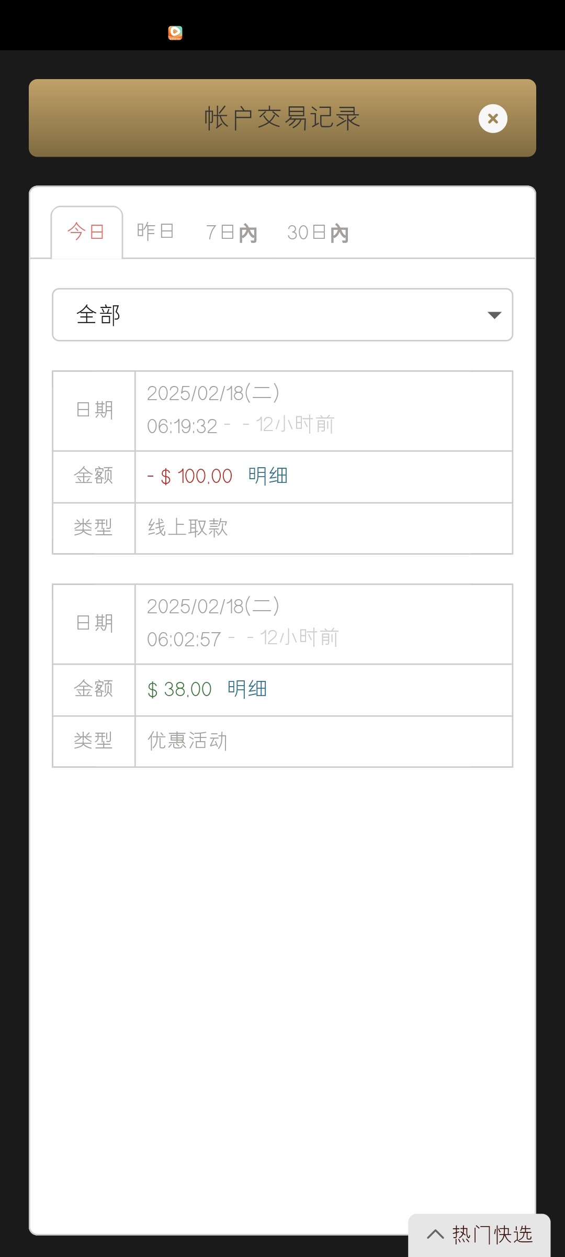The height and width of the screenshot is (1257, 565).
Task: Tap the red -$100.00 amount
Action: (x=190, y=477)
